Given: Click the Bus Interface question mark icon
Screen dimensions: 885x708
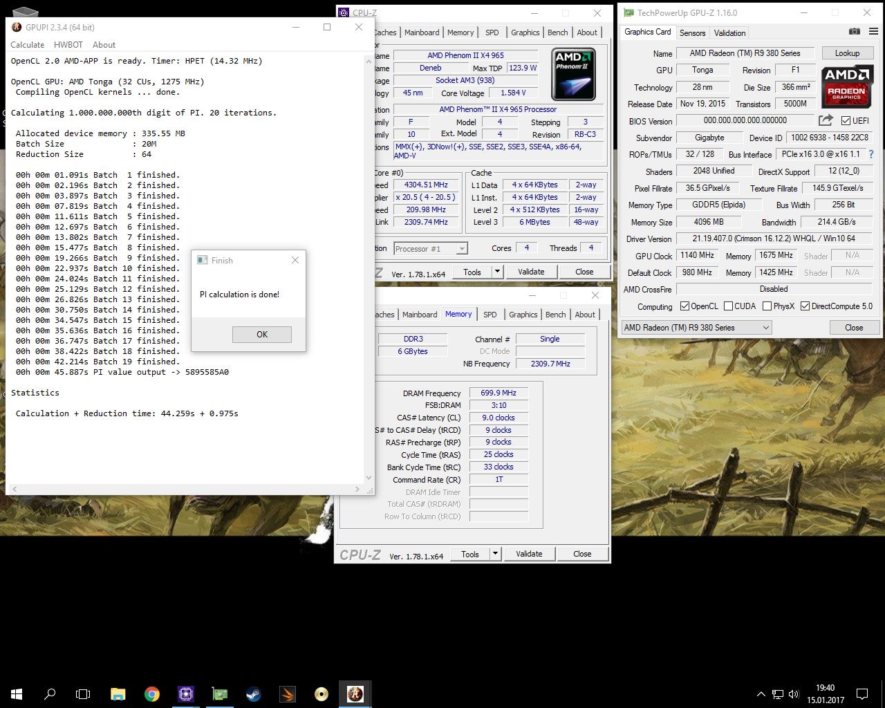Looking at the screenshot, I should pos(871,154).
